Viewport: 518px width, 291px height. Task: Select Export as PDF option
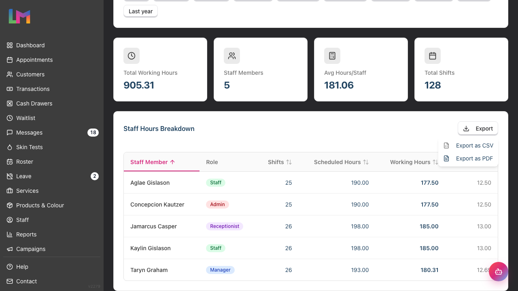[x=468, y=158]
